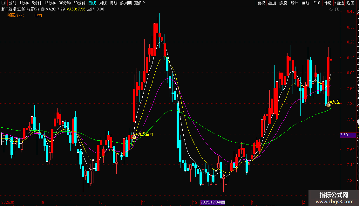
Task: Select the 日线 daily chart tab
Action: pos(92,3)
